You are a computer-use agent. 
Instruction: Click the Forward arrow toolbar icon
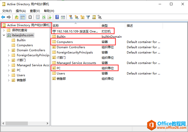[9, 17]
